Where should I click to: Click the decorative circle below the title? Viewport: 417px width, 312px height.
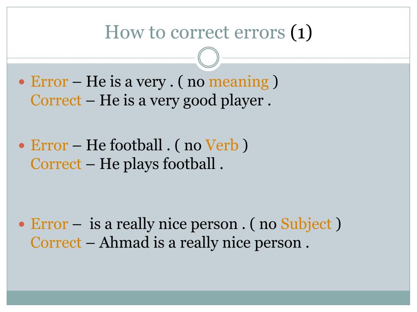point(208,57)
